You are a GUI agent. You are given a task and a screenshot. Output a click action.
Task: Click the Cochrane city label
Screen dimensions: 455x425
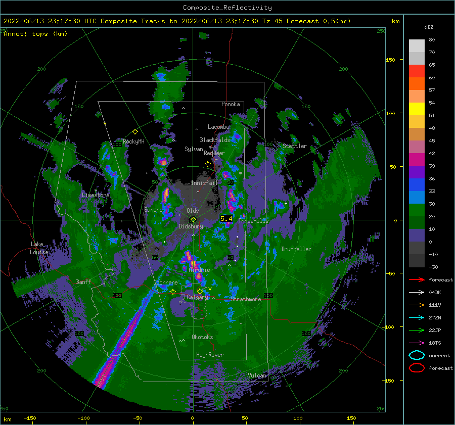click(165, 282)
